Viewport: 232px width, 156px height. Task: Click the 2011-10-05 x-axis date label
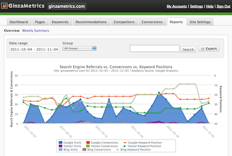coord(30,132)
